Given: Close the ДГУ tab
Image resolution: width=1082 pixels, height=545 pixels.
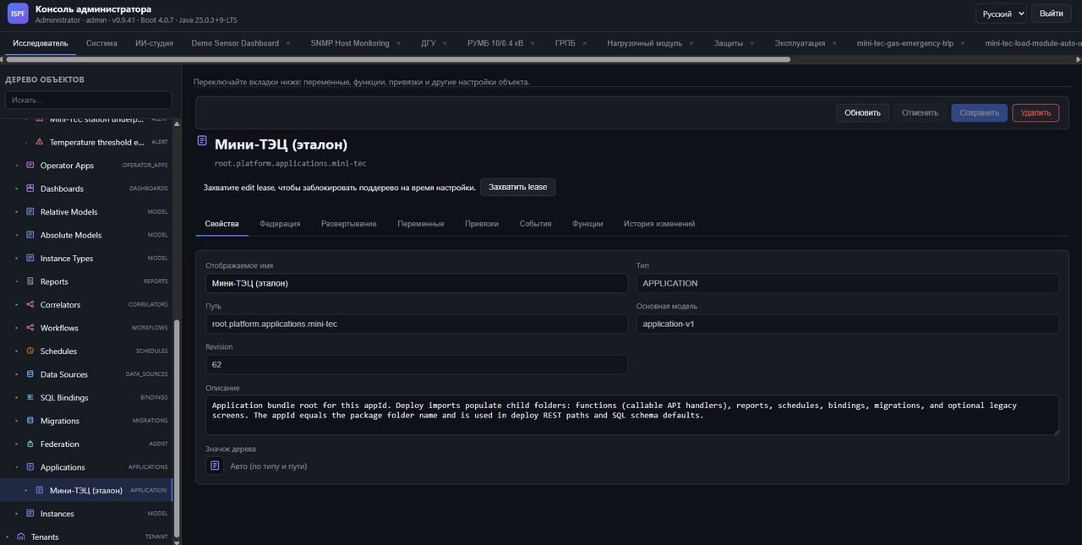Looking at the screenshot, I should [x=445, y=43].
